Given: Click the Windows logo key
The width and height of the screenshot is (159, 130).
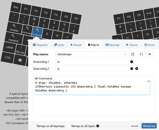Looking at the screenshot, I should pos(20,60).
